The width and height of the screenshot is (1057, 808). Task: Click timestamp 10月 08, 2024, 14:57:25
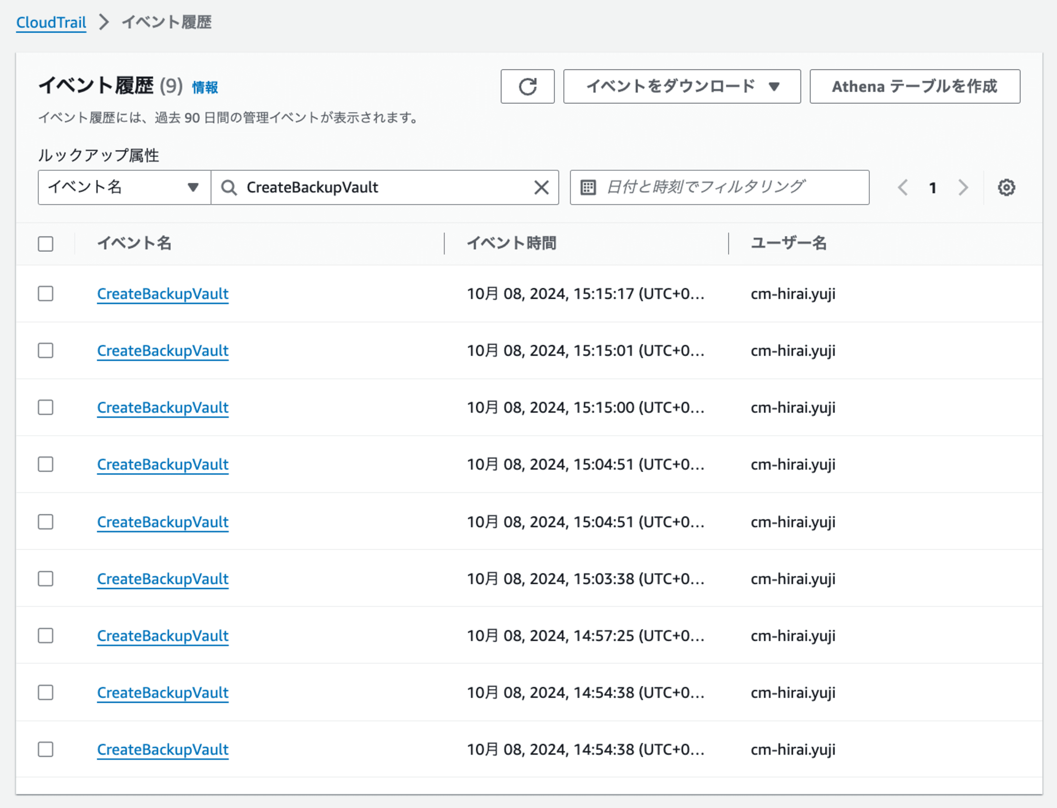[x=586, y=636]
